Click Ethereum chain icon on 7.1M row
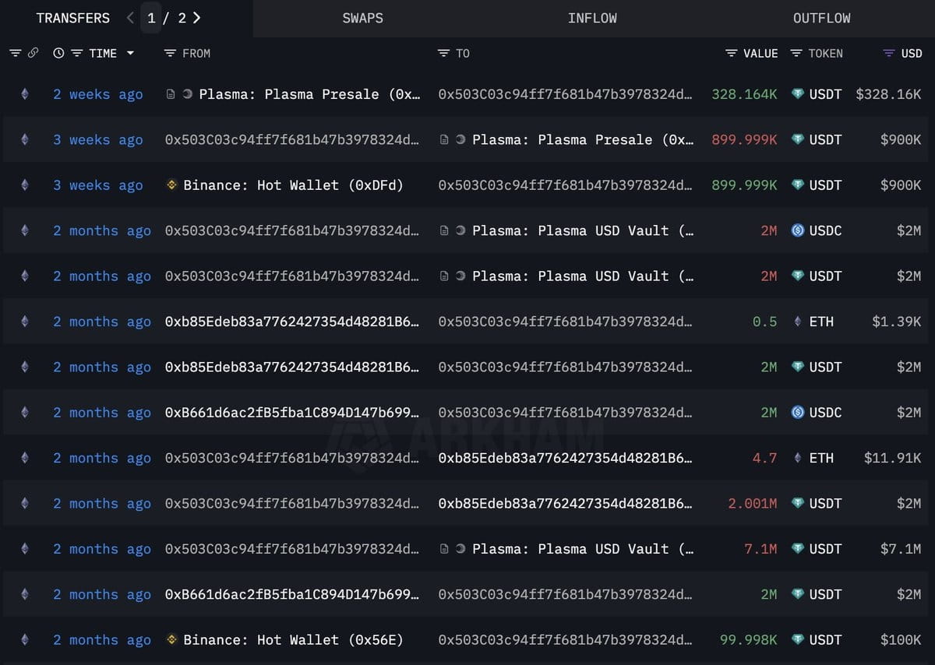935x665 pixels. tap(24, 549)
